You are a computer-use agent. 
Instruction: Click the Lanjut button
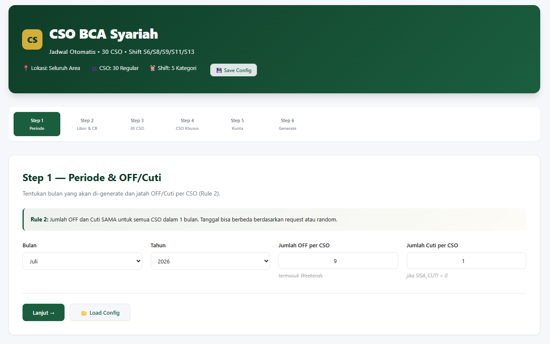tap(43, 313)
